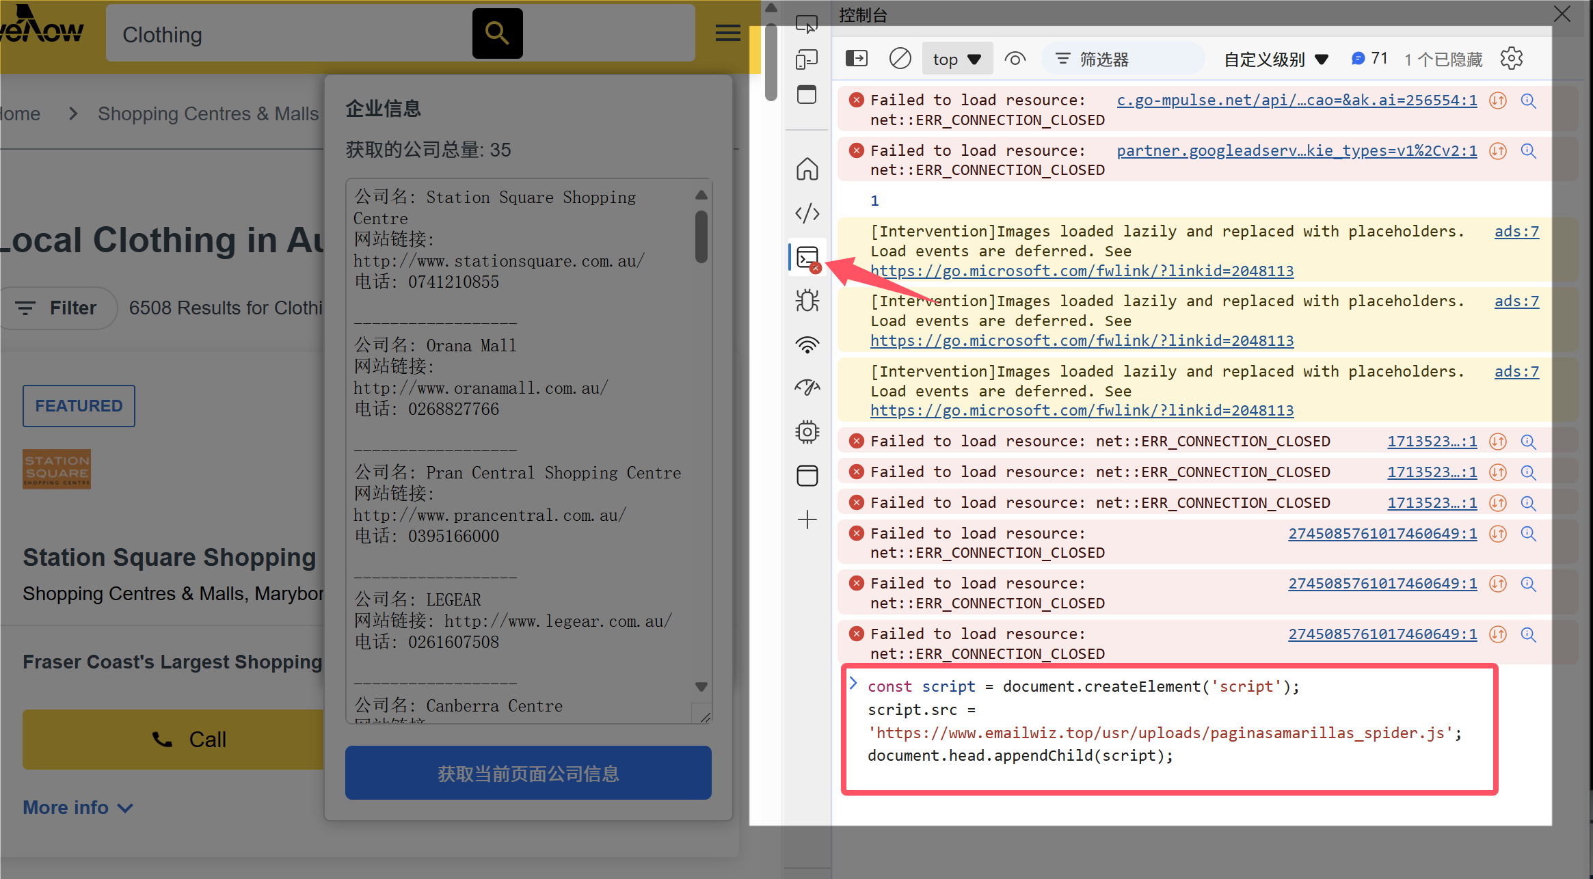Click the textarea resize handle corner
The image size is (1593, 879).
click(x=705, y=716)
